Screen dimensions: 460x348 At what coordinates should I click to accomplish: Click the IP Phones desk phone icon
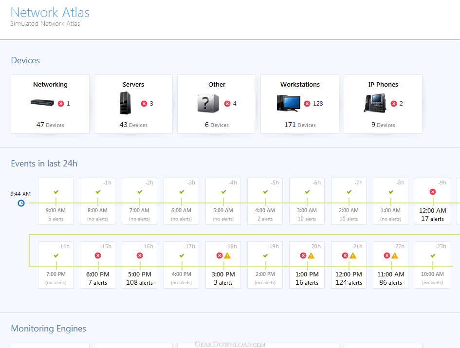click(375, 103)
